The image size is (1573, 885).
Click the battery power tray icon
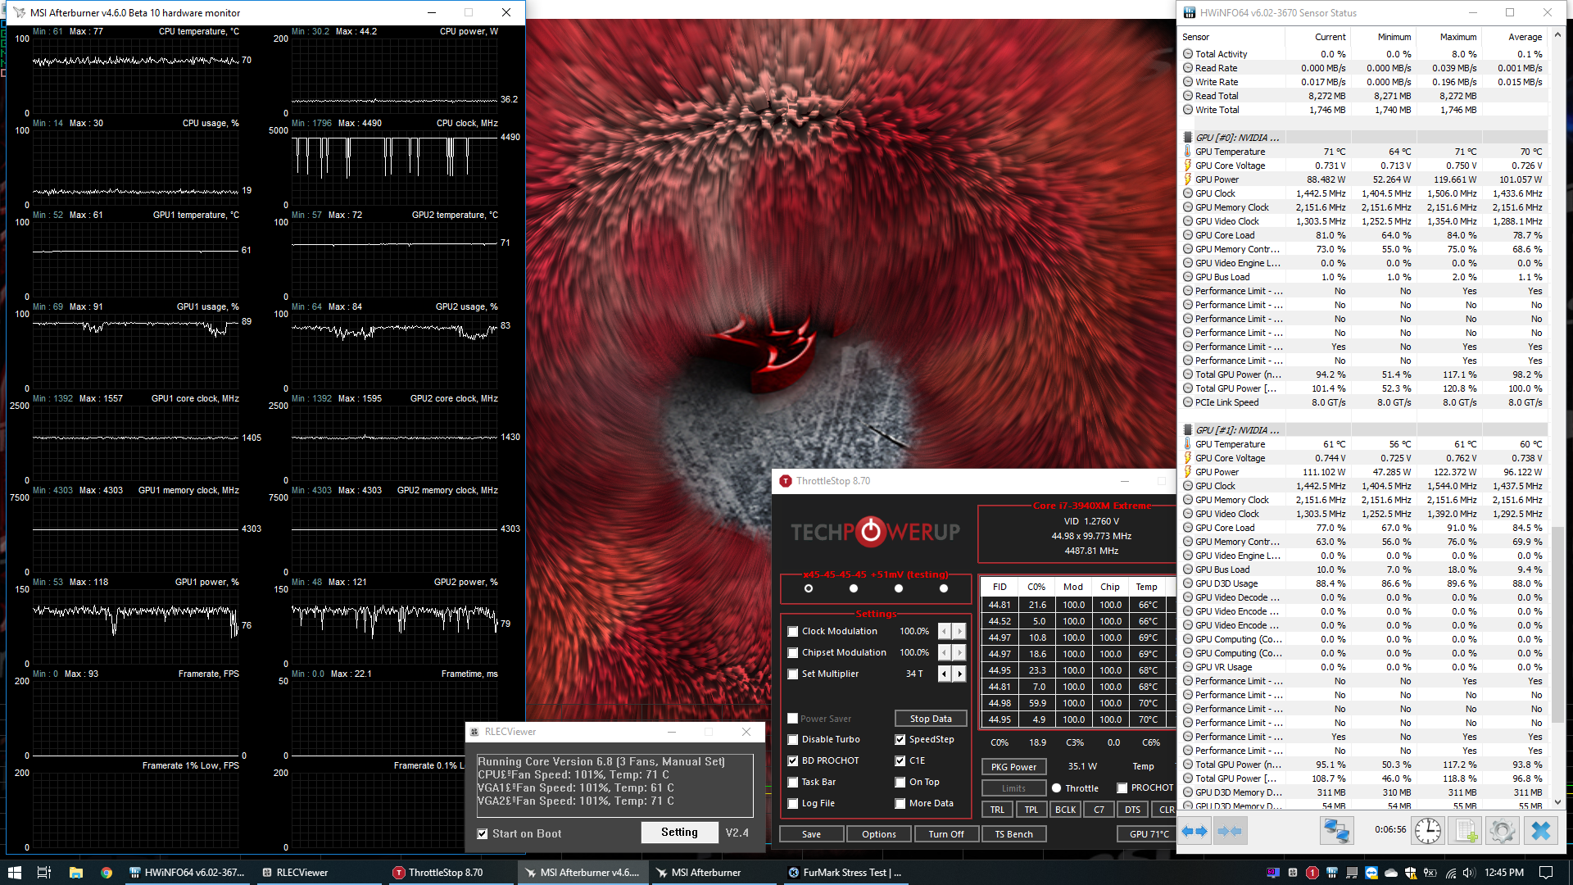[x=1430, y=873]
